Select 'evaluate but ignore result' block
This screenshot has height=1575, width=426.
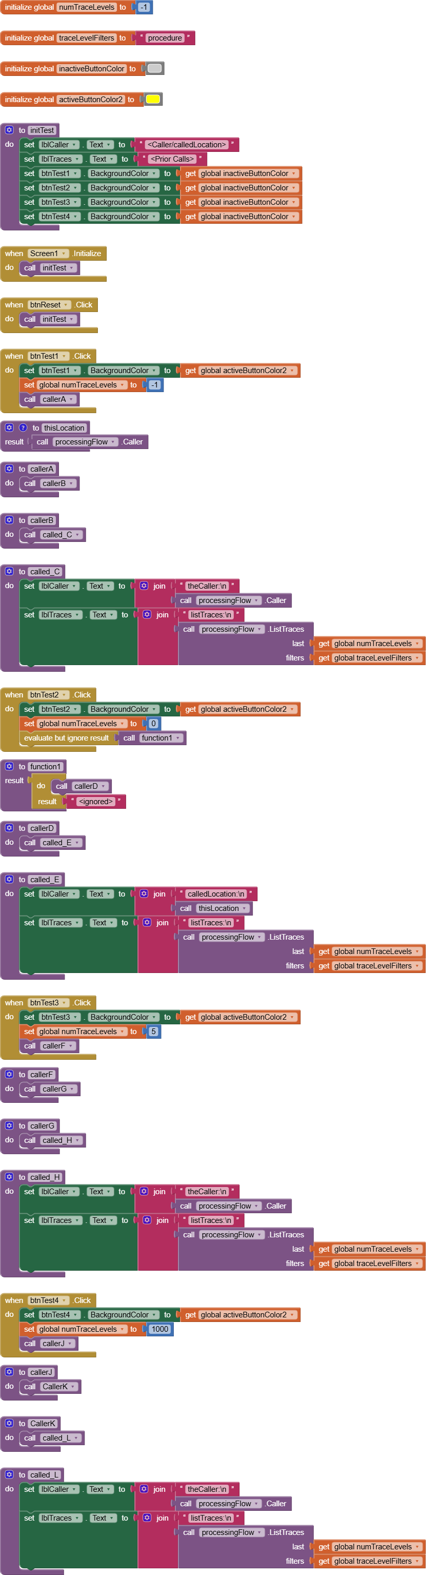(66, 738)
